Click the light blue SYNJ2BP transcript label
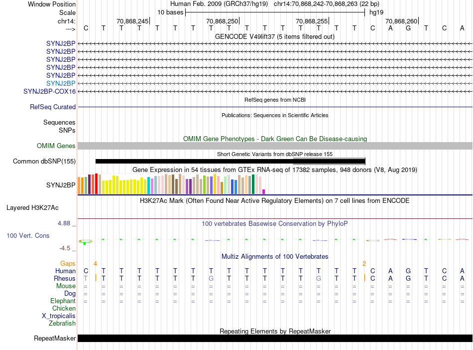The width and height of the screenshot is (473, 350). 61,83
